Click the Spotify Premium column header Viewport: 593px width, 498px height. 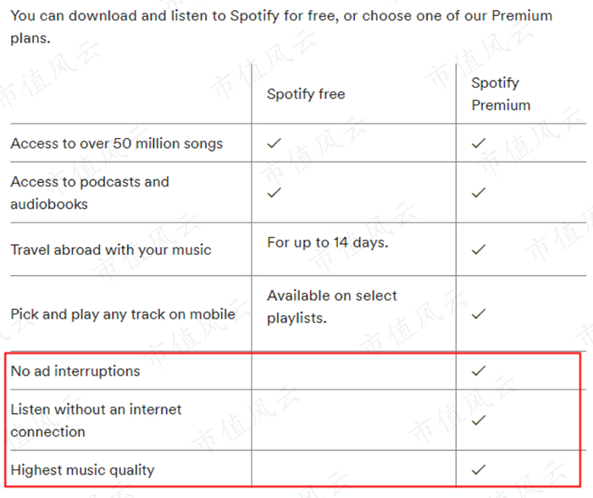point(501,94)
